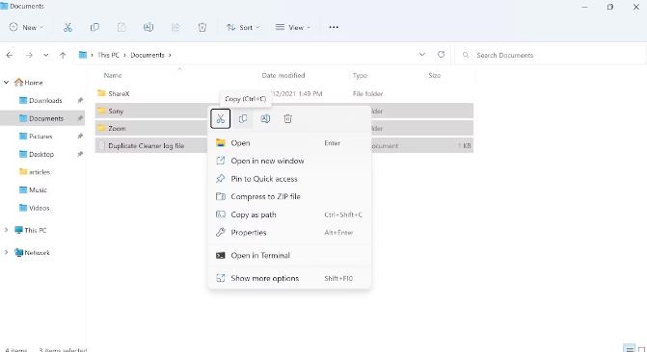Screen dimensions: 647x352
Task: Go forward with the right arrow
Action: click(29, 55)
